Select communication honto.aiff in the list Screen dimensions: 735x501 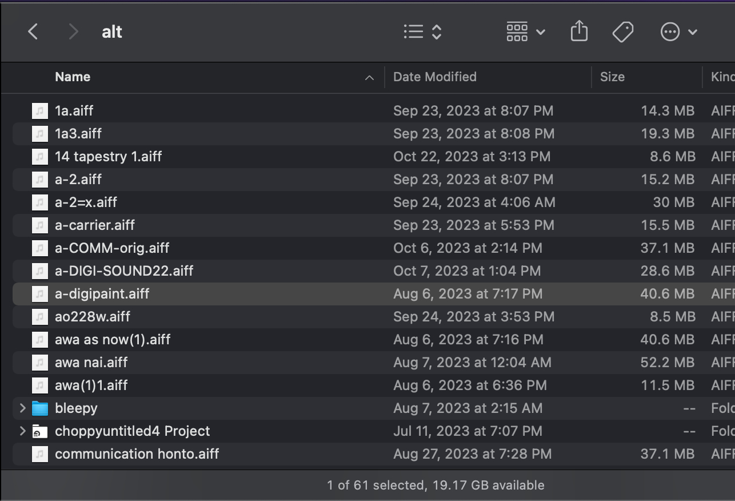137,454
